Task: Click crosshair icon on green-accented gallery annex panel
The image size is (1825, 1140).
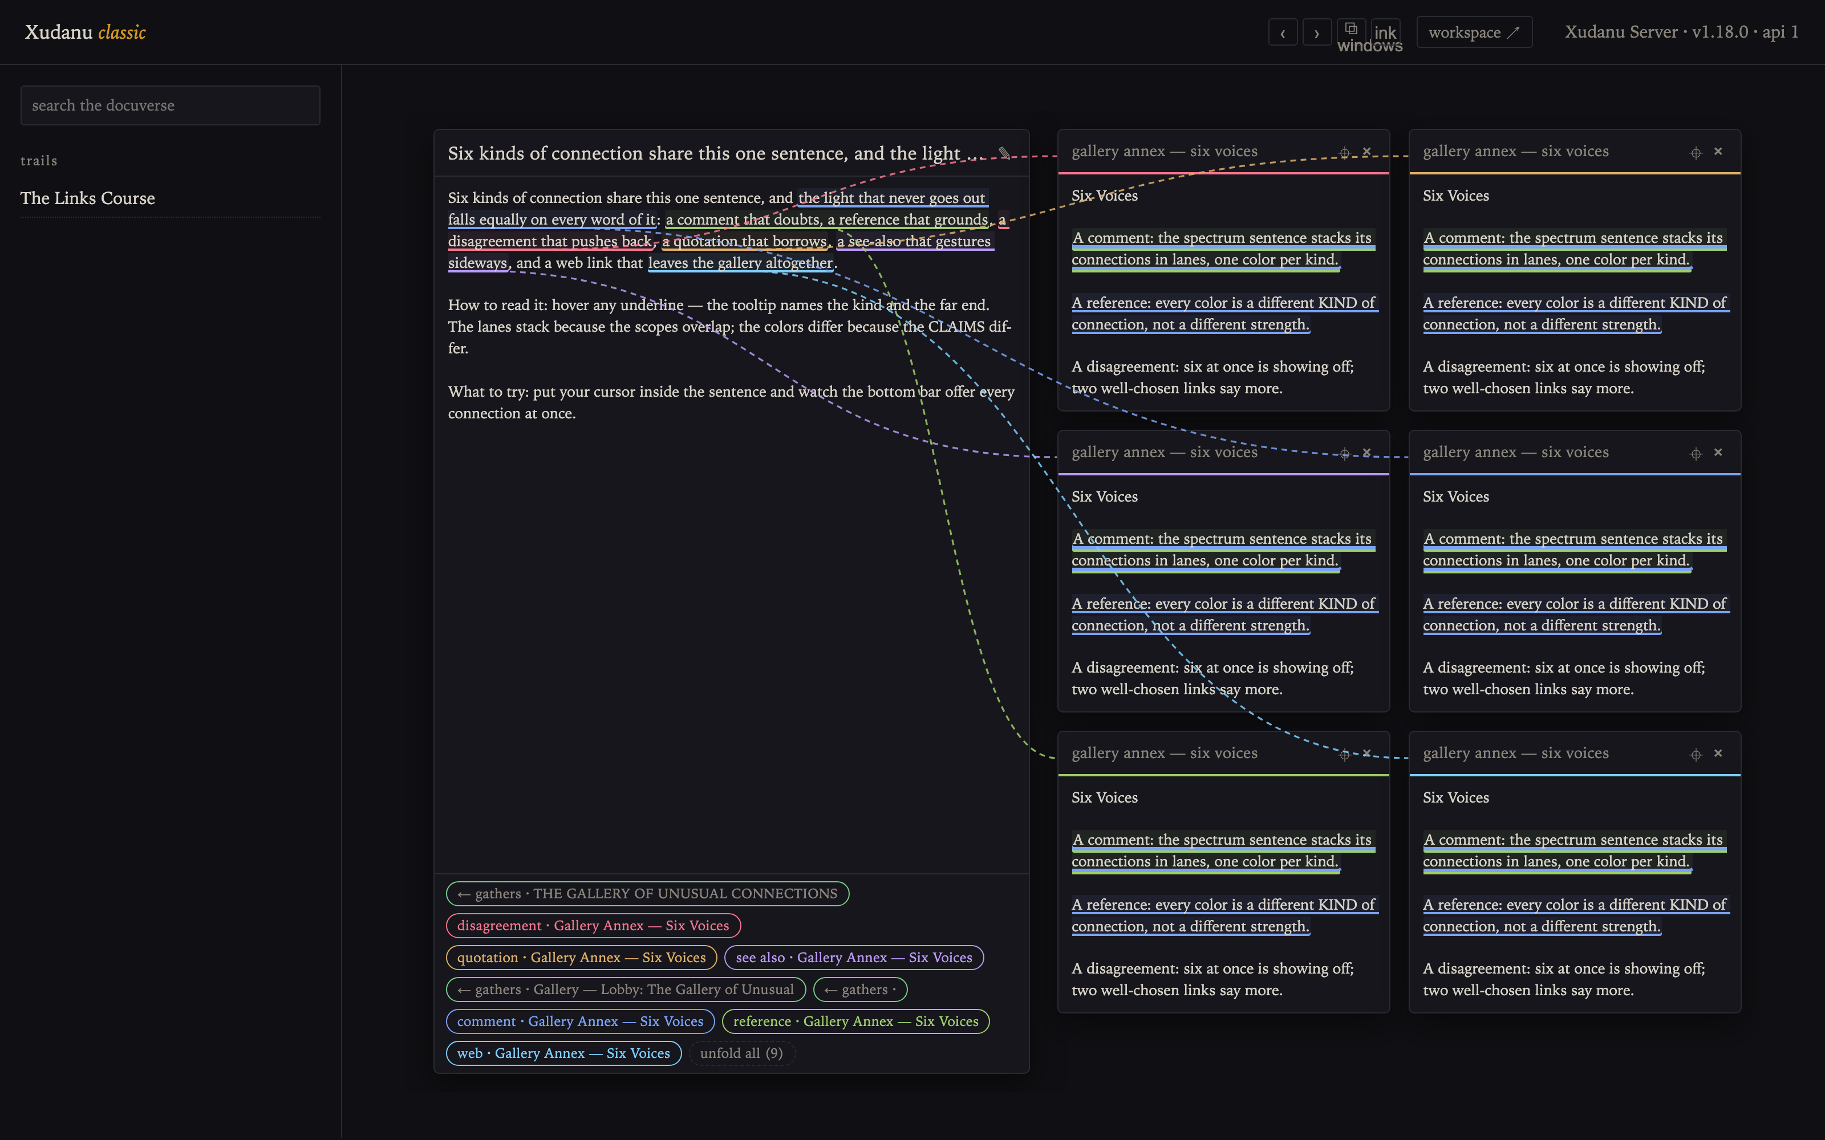Action: click(1345, 754)
